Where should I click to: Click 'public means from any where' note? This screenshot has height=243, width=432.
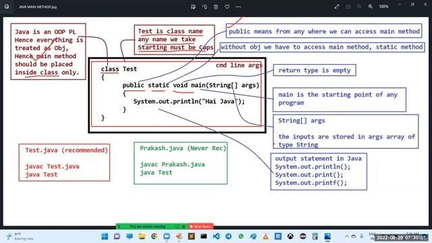click(x=324, y=32)
